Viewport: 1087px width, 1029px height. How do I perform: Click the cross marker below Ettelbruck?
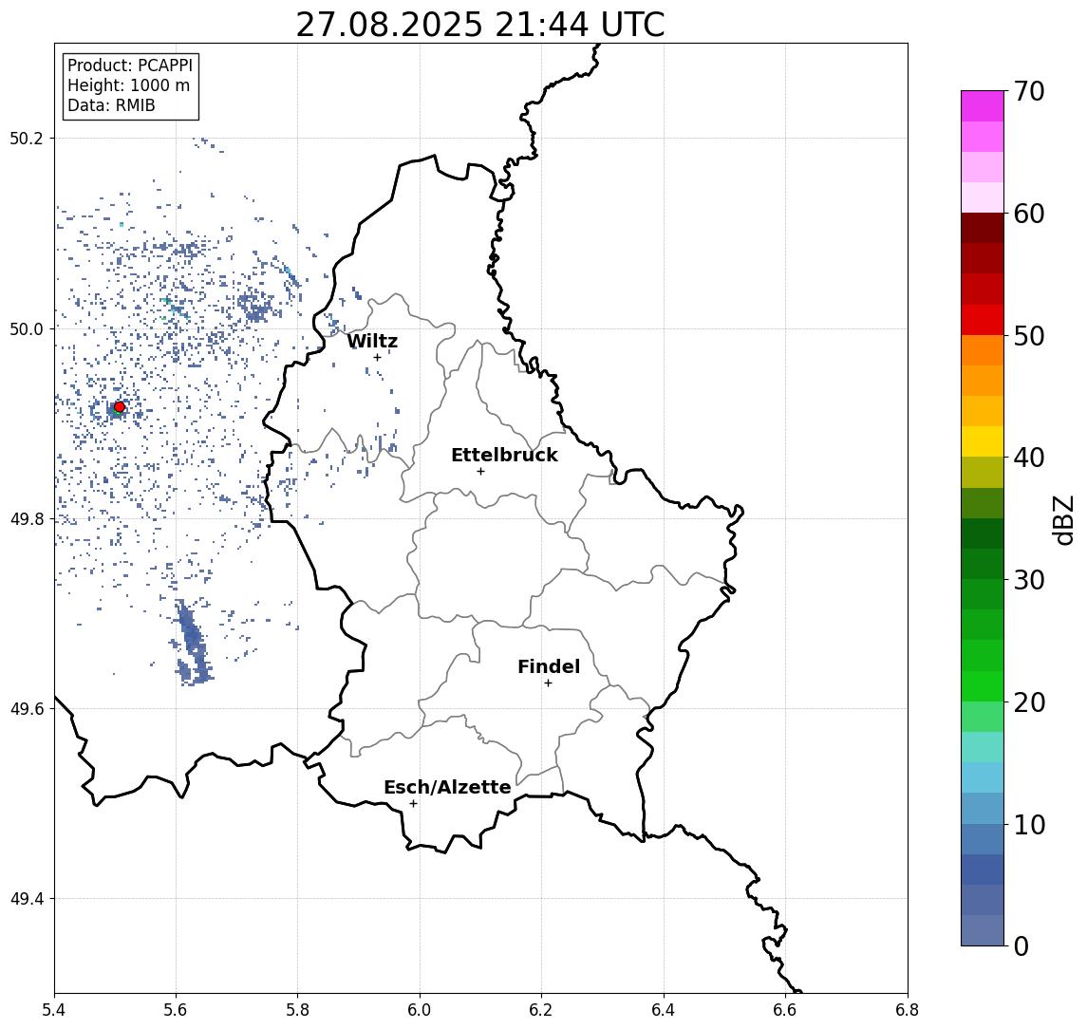[480, 472]
